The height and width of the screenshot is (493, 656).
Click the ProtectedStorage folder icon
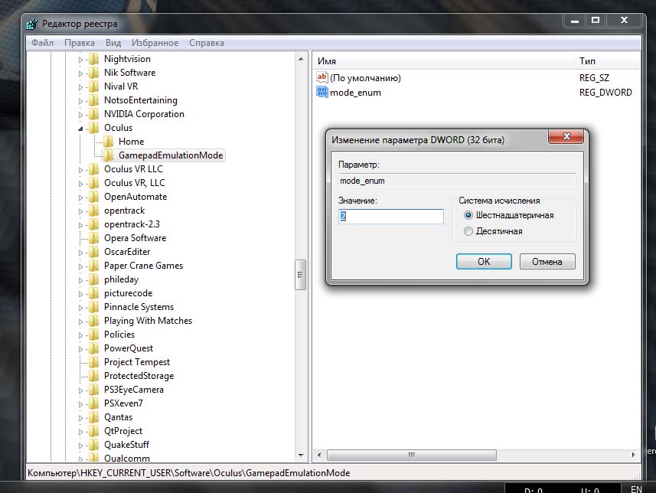[x=95, y=376]
